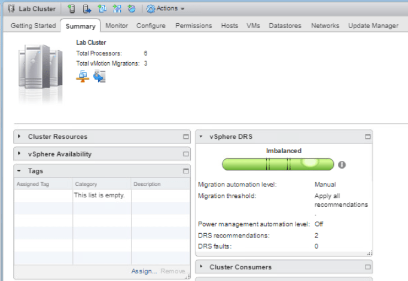Click the DRS balance scale icon under Lab Cluster
Image resolution: width=408 pixels, height=281 pixels.
[x=83, y=76]
